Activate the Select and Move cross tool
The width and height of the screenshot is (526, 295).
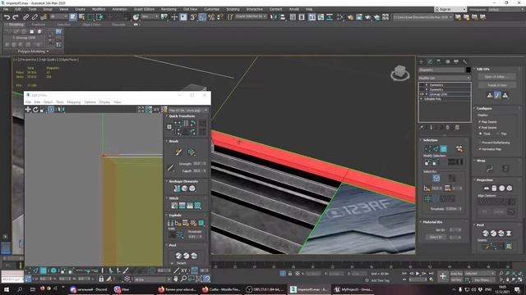tap(174, 17)
